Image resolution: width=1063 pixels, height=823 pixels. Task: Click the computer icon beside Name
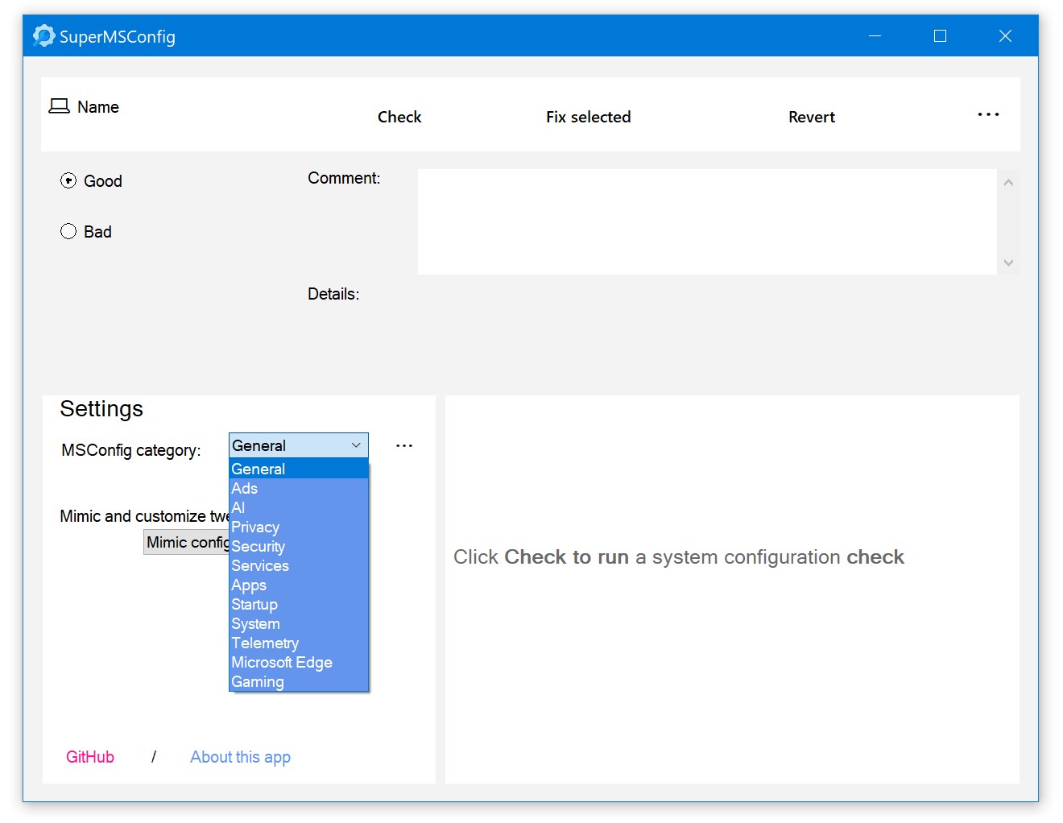(x=58, y=105)
